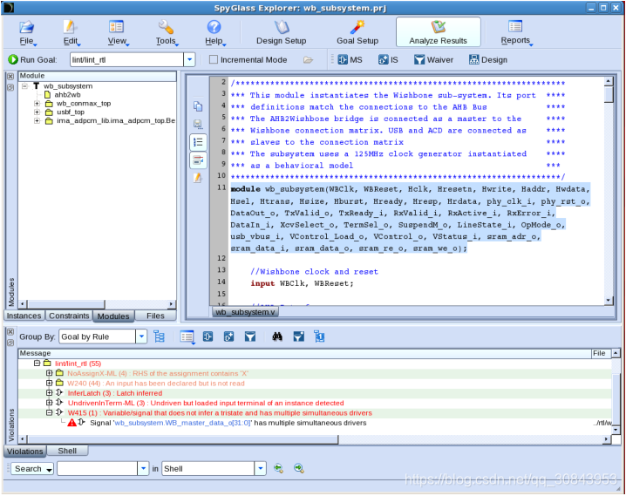Viewport: 626px width, 496px height.
Task: Open the Search type dropdown
Action: (x=32, y=469)
